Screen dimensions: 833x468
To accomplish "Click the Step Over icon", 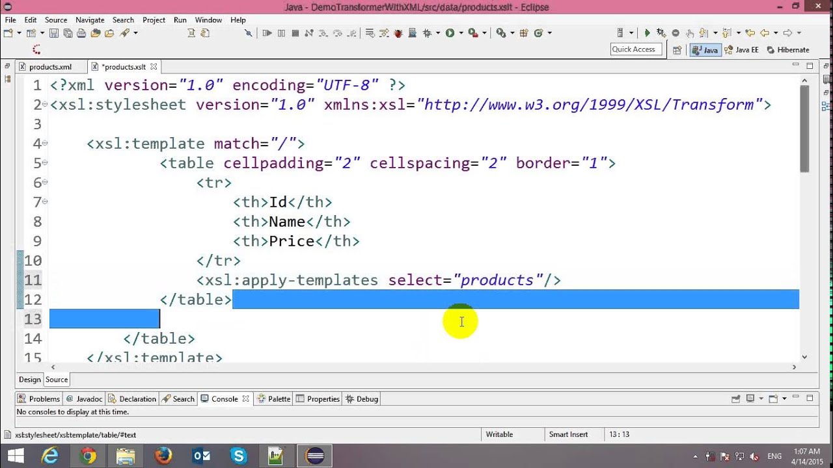I will [337, 32].
